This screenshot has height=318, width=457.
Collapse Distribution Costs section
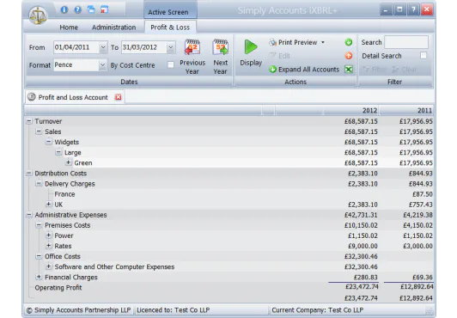click(x=29, y=174)
